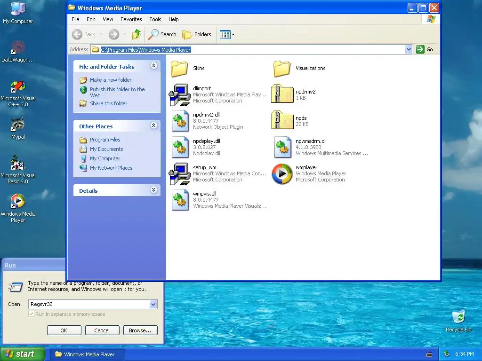Click the tray icon beside the clock
482x361 pixels.
(447, 354)
